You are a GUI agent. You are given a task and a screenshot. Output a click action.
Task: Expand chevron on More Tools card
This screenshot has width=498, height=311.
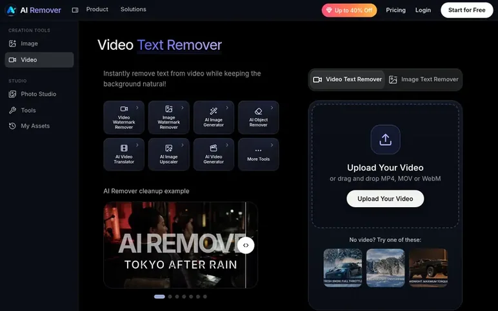[272, 145]
